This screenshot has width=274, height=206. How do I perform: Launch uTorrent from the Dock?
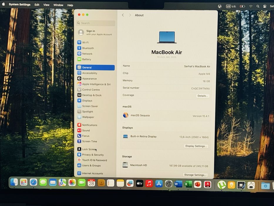tap(221, 185)
